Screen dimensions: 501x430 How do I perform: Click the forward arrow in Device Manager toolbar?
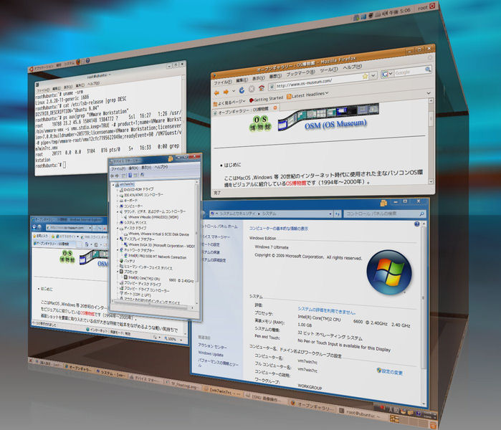[x=117, y=176]
